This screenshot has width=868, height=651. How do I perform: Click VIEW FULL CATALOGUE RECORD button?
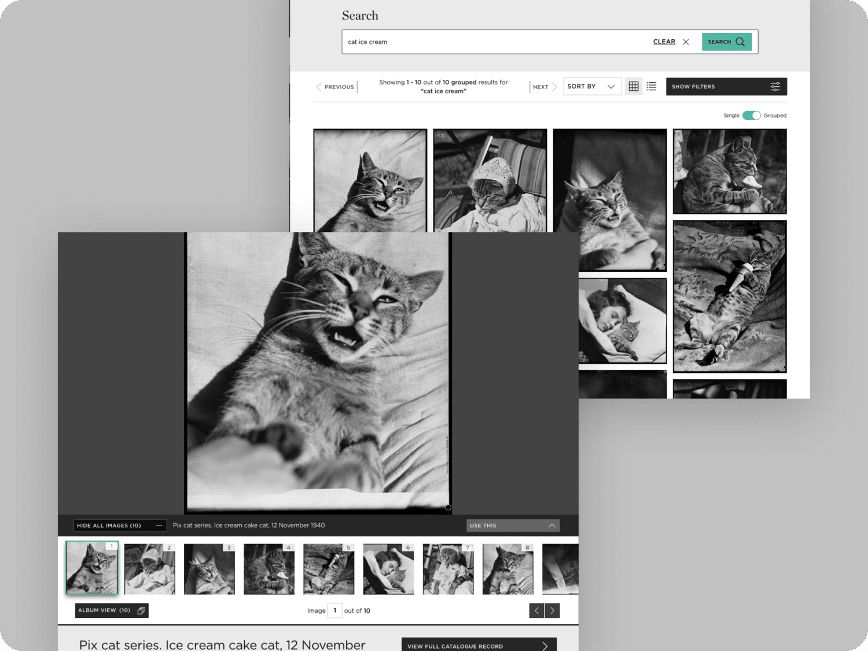tap(479, 645)
